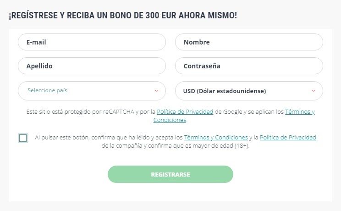Open Términos y Condiciones link beside the checkbox
This screenshot has width=341, height=211.
click(x=215, y=137)
